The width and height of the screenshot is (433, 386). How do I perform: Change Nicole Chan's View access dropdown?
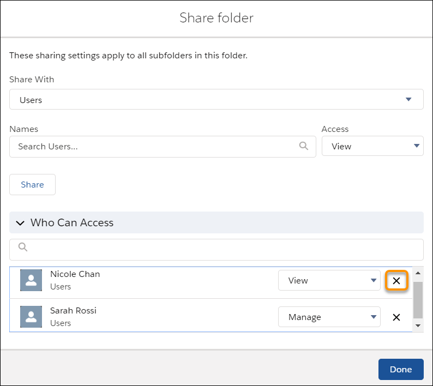pos(329,280)
